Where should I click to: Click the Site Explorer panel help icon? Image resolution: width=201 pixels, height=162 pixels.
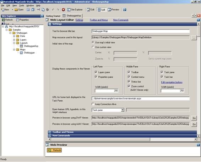point(42,16)
